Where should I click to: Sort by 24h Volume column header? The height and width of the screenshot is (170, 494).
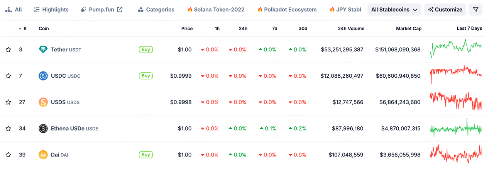(x=351, y=29)
